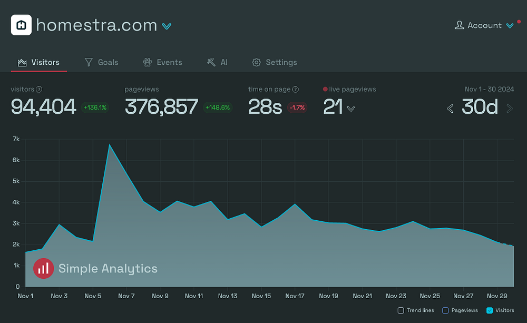Click the Goals funnel icon
Viewport: 527px width, 323px height.
(x=89, y=62)
